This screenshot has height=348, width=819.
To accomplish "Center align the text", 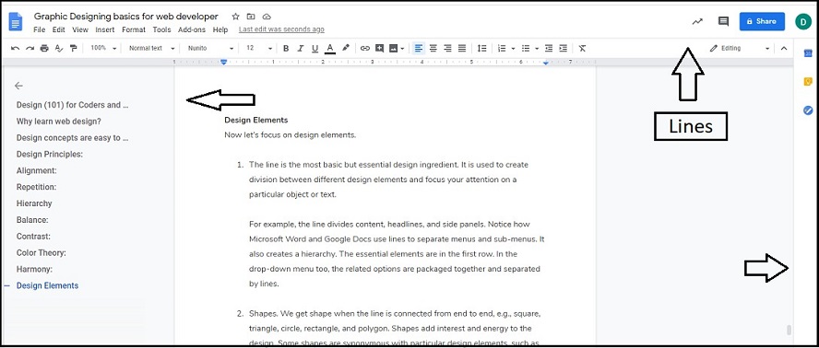I will tap(433, 48).
